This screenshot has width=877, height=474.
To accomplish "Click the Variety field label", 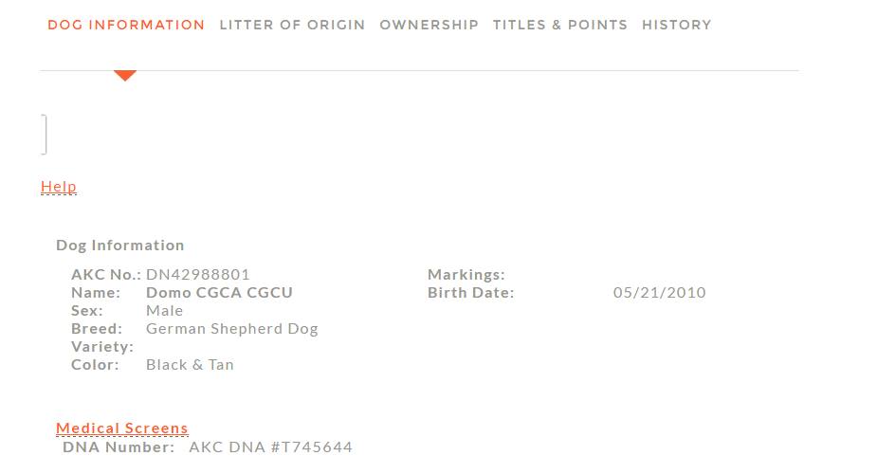I will pos(101,347).
